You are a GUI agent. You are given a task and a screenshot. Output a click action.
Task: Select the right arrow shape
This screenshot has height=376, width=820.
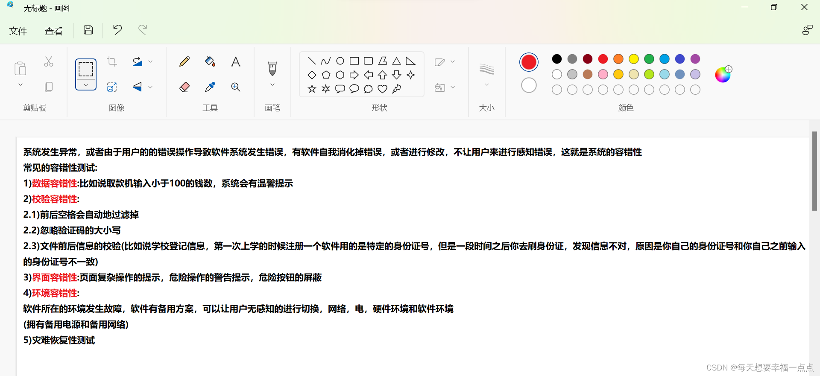coord(354,75)
